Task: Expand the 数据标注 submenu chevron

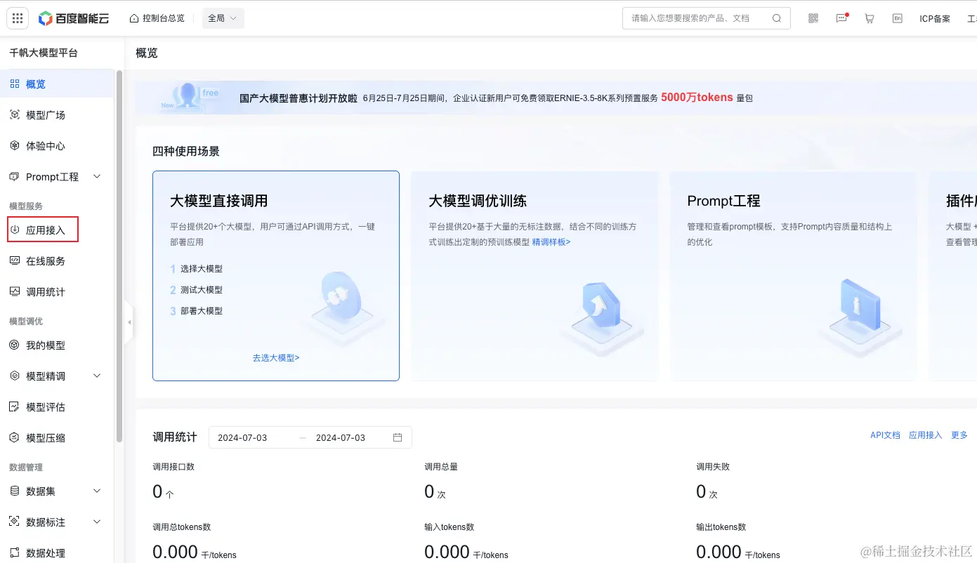Action: pyautogui.click(x=97, y=522)
